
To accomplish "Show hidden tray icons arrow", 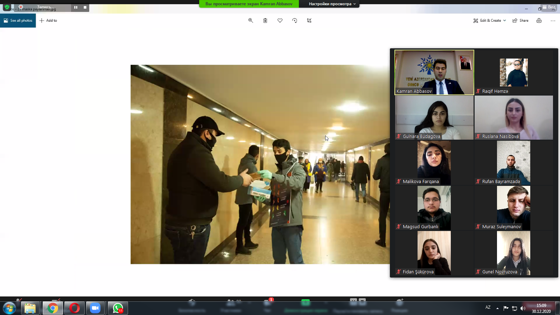I will tap(497, 308).
